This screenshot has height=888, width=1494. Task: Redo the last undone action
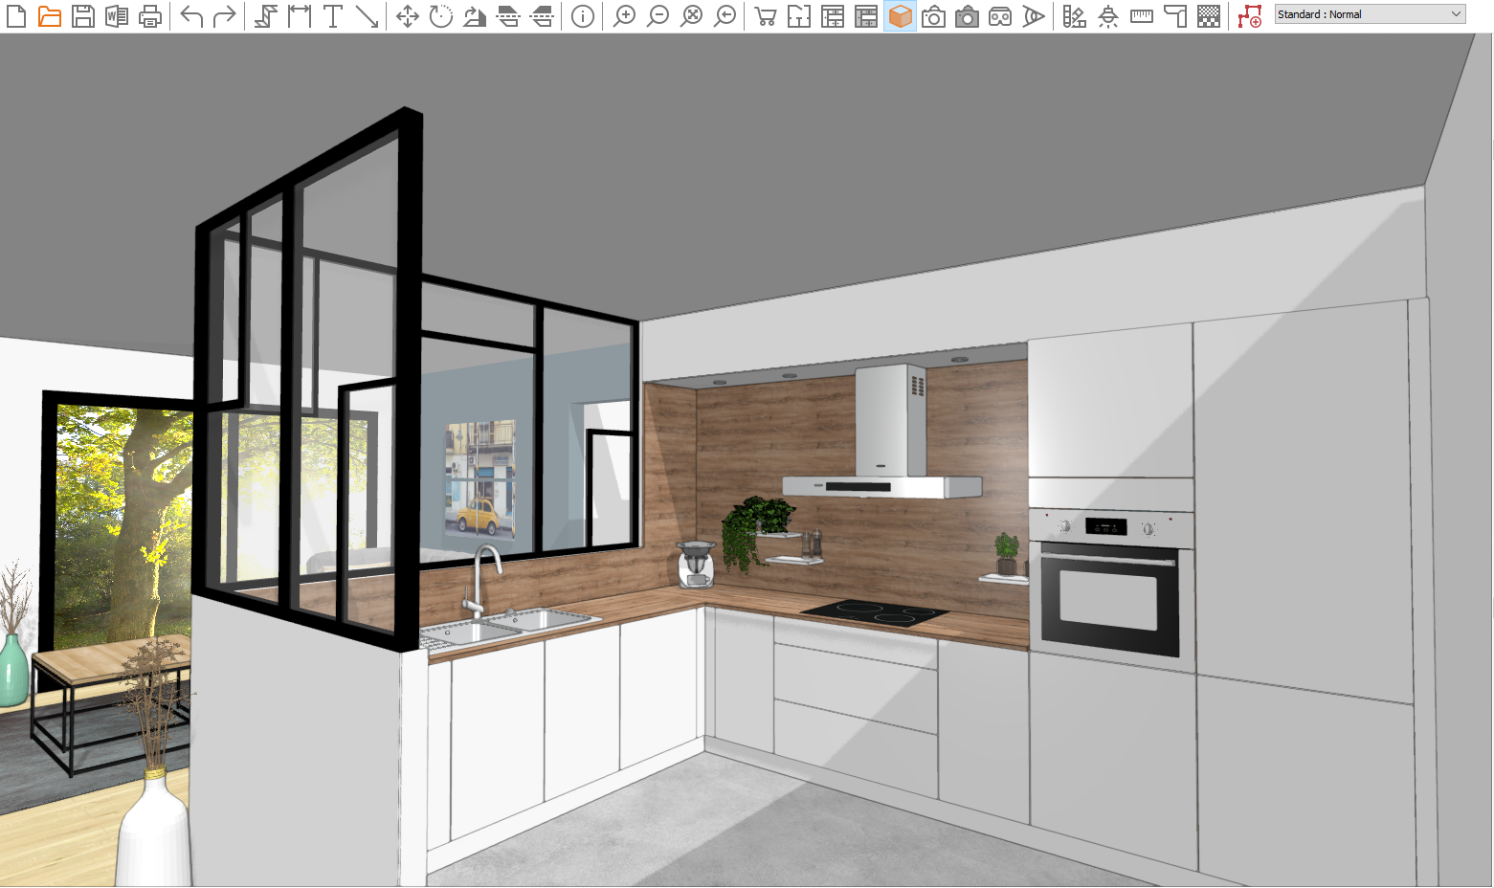click(224, 16)
